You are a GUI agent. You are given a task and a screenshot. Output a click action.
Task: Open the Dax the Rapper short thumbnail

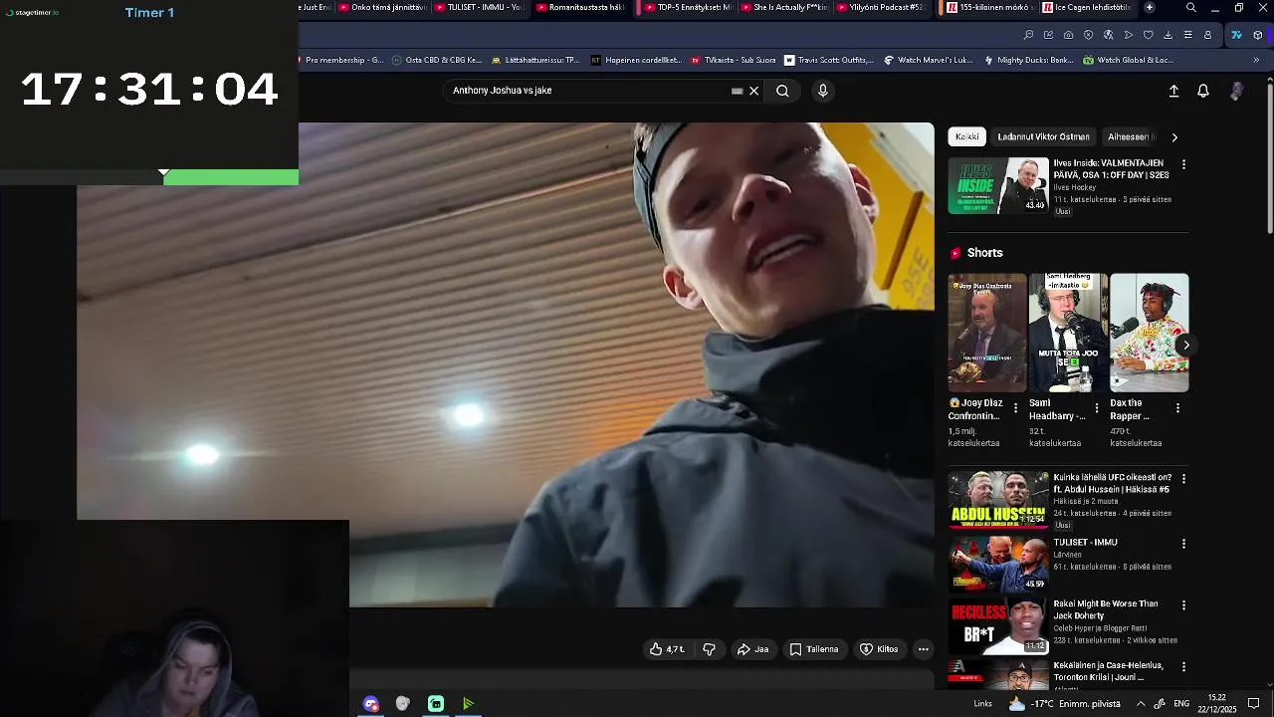click(1150, 333)
